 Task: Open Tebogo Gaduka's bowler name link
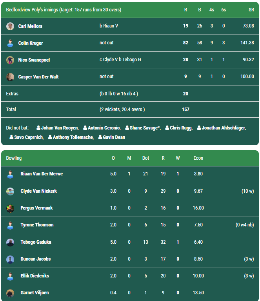[x=36, y=242]
